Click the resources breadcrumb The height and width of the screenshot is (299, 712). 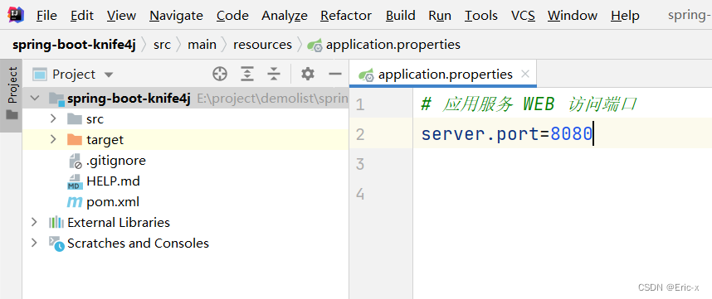(262, 45)
